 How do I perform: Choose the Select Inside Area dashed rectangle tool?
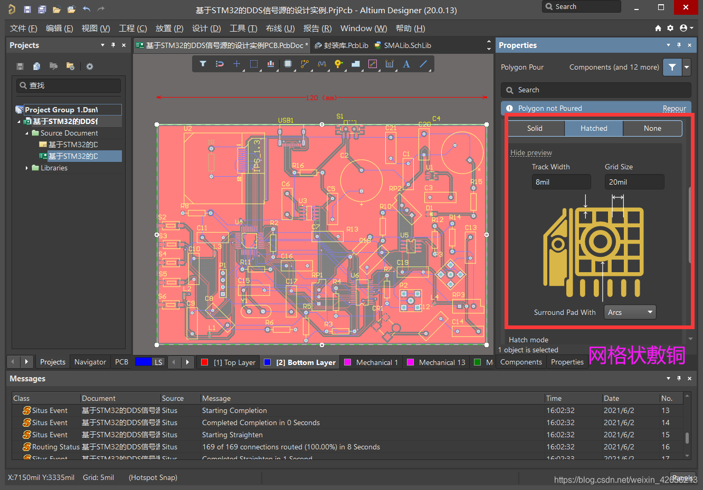[254, 64]
